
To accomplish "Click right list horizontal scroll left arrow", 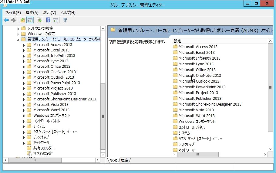I will tap(175, 155).
